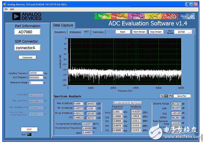205x143 pixels.
Task: Click the connectorA SDP connector field
Action: [x=27, y=48]
